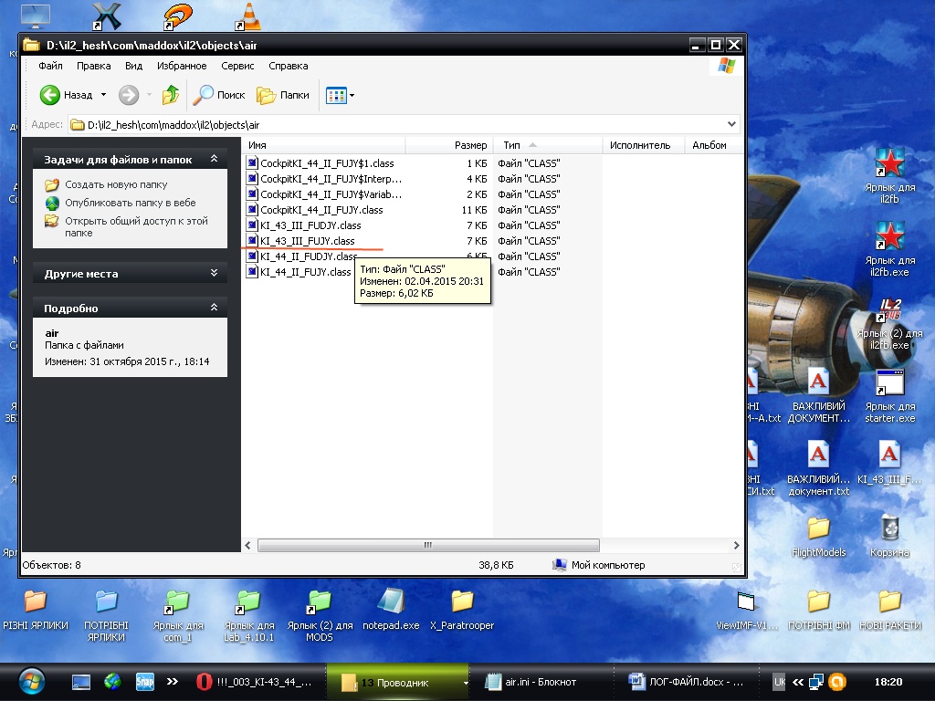Click the Back (Назад) arrow icon

[x=50, y=95]
